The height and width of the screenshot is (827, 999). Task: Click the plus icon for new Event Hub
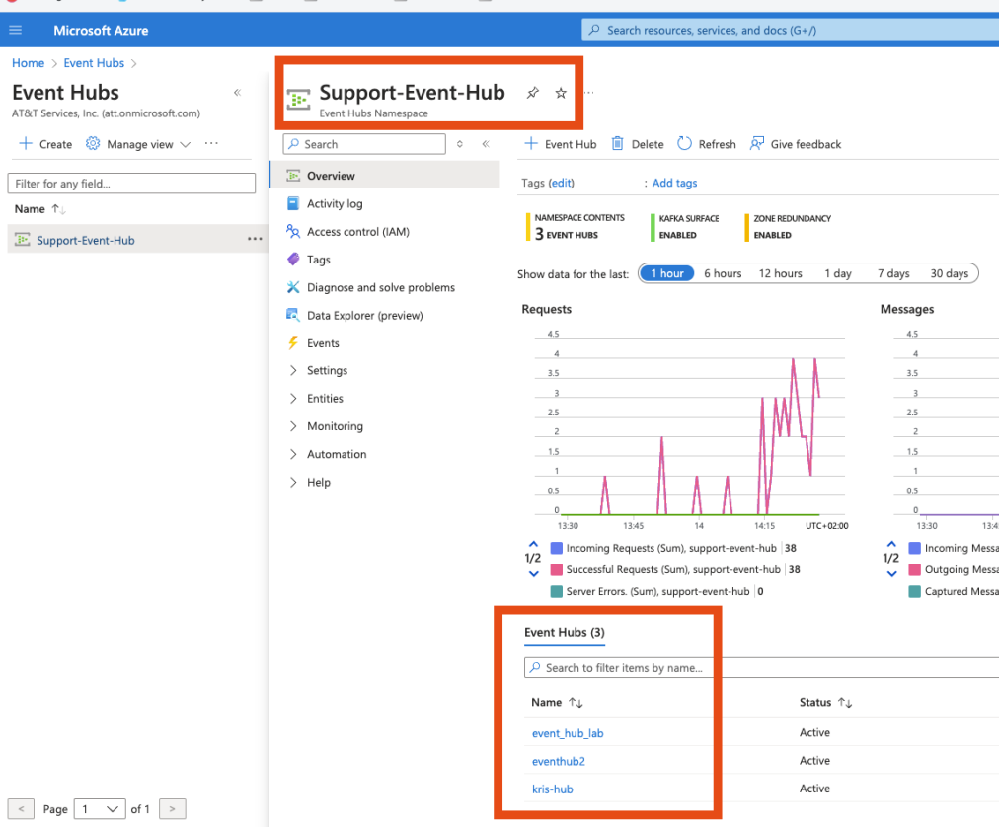(531, 143)
